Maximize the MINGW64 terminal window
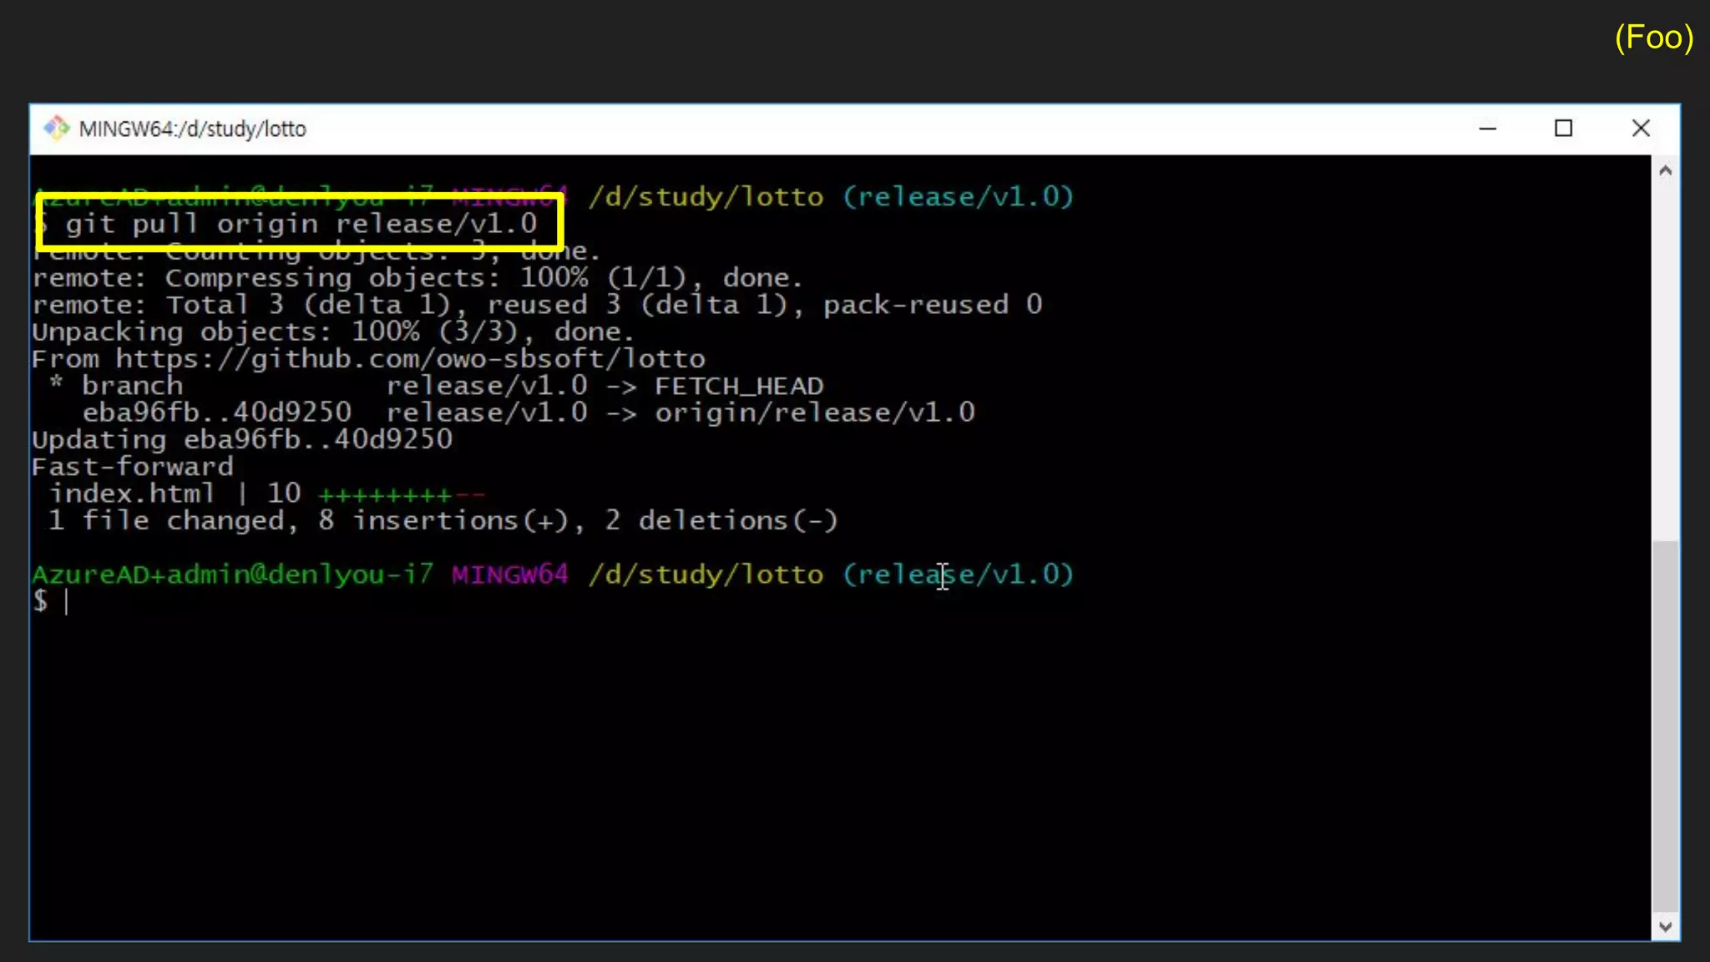 coord(1563,129)
